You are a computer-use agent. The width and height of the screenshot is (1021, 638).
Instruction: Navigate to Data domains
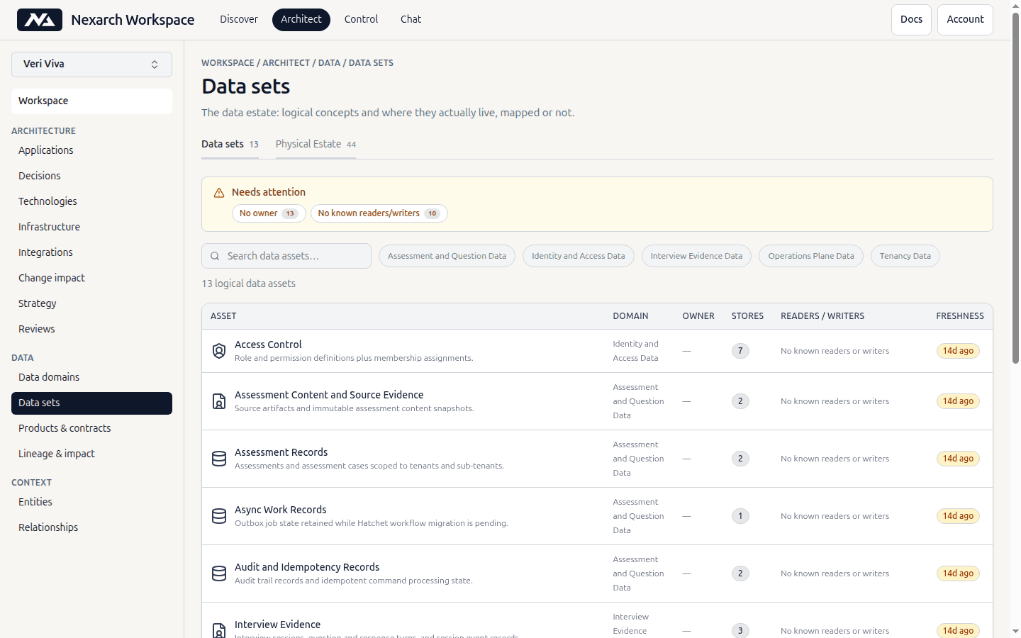coord(91,377)
